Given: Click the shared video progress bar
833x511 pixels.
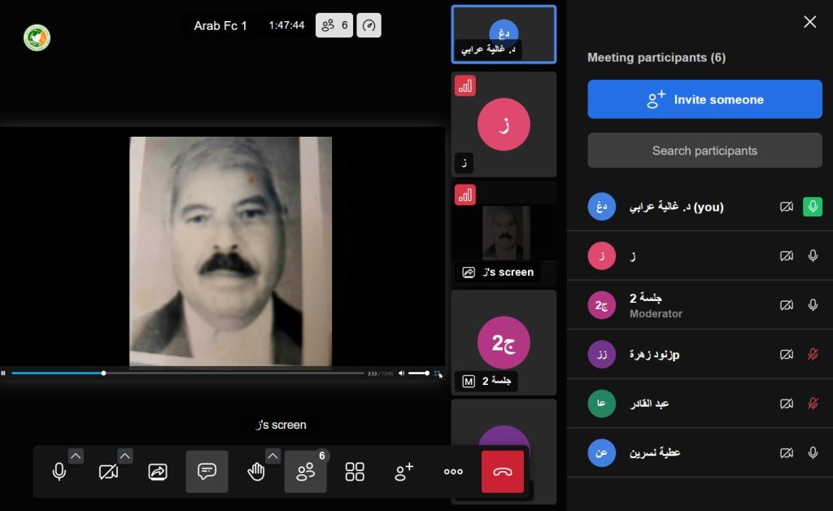Looking at the screenshot, I should click(x=187, y=373).
